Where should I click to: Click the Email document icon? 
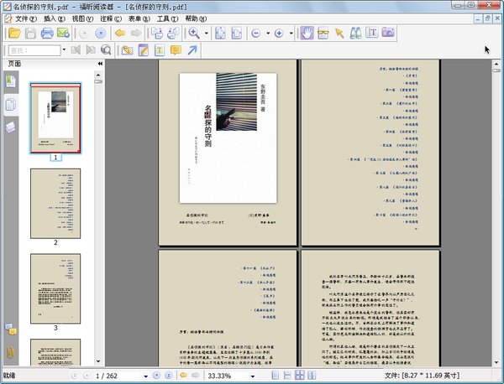(x=64, y=33)
